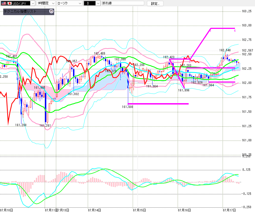Open the 設定... settings button

[x=155, y=3]
